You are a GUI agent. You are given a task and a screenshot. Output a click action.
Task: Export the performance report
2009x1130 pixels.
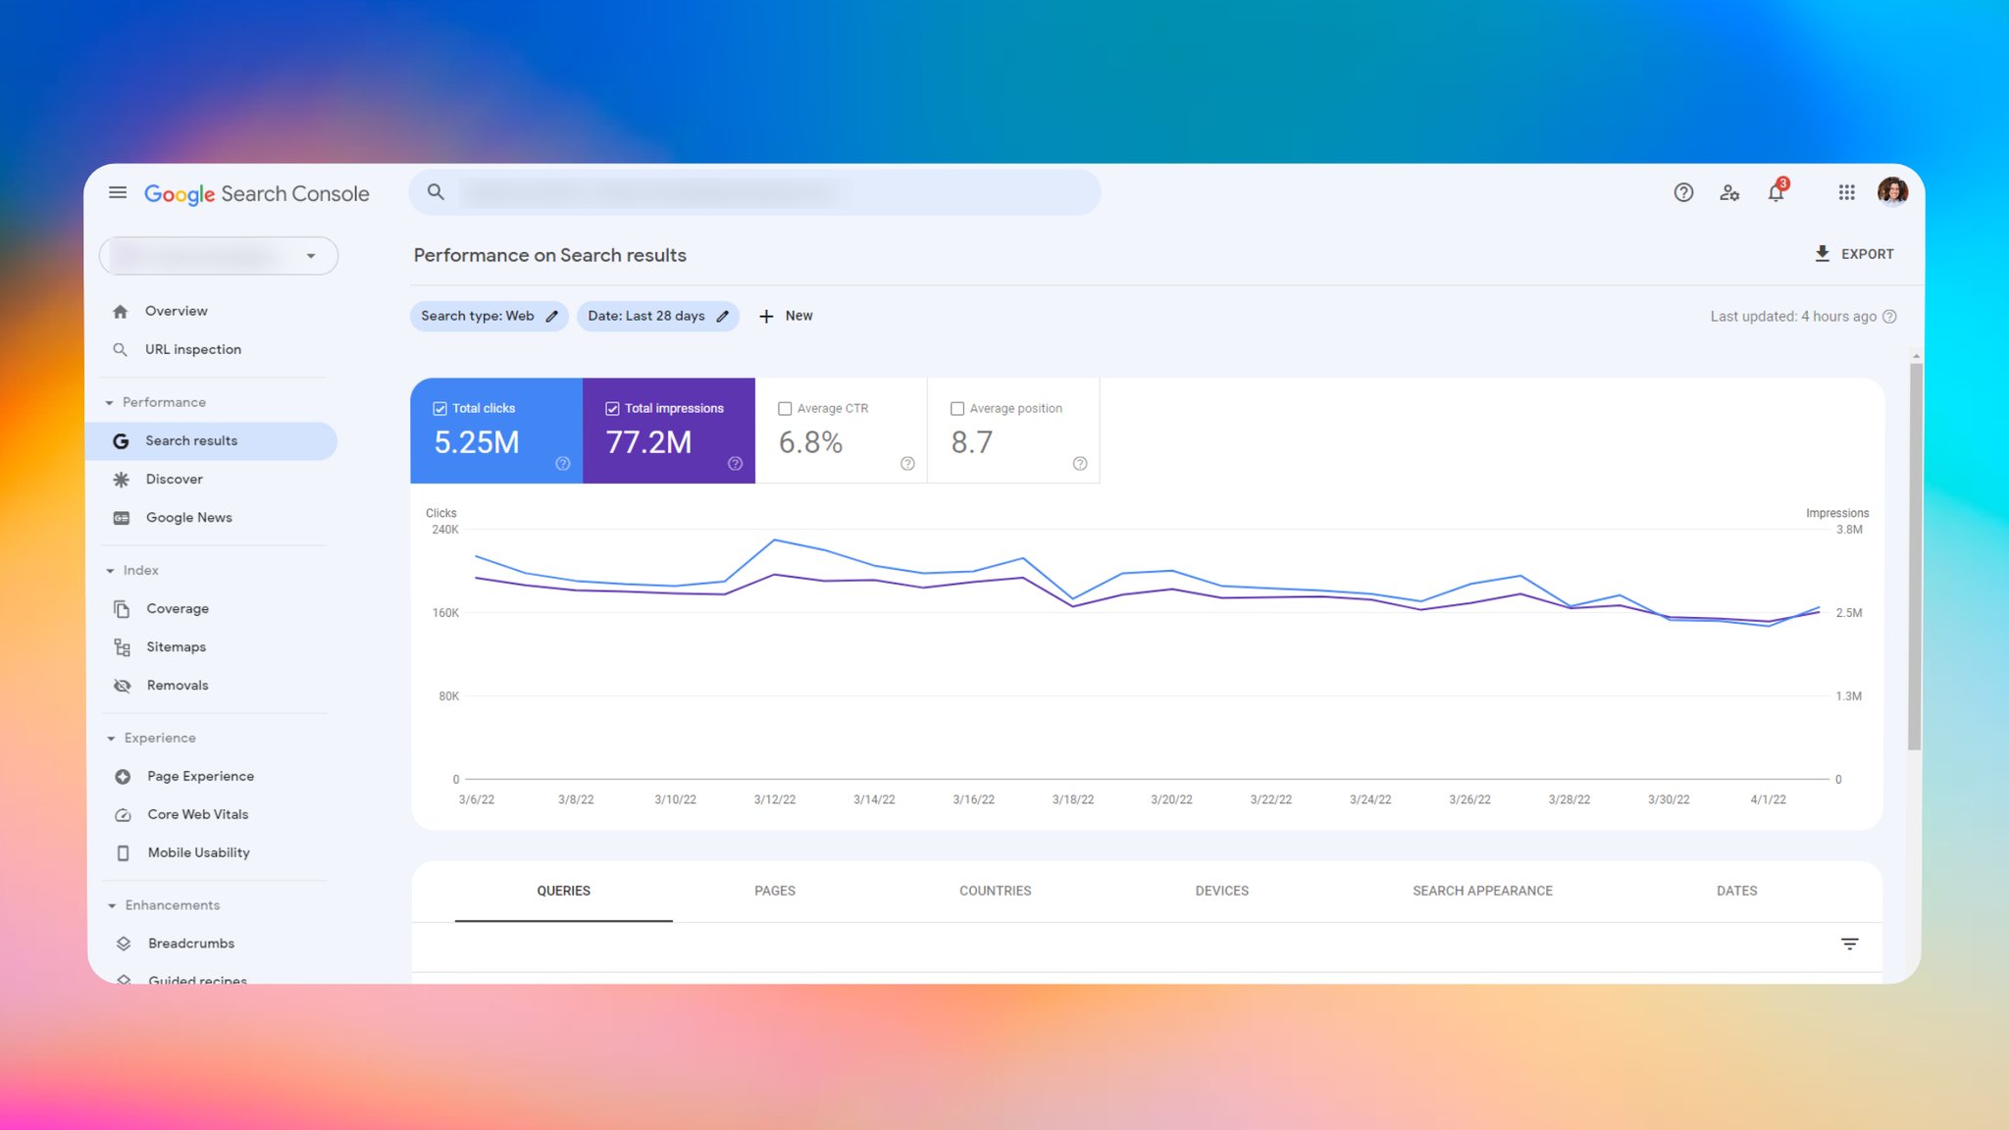click(x=1853, y=254)
